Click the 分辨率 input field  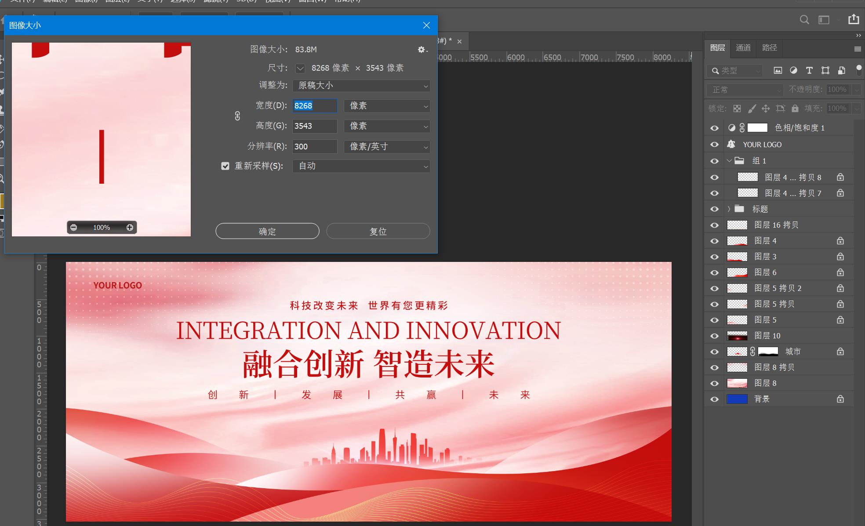(x=315, y=147)
